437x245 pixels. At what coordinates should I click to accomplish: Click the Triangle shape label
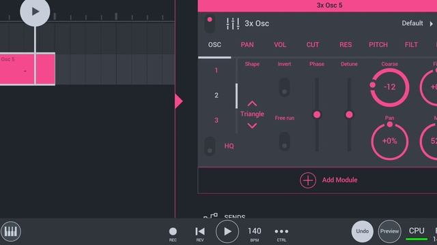click(252, 114)
